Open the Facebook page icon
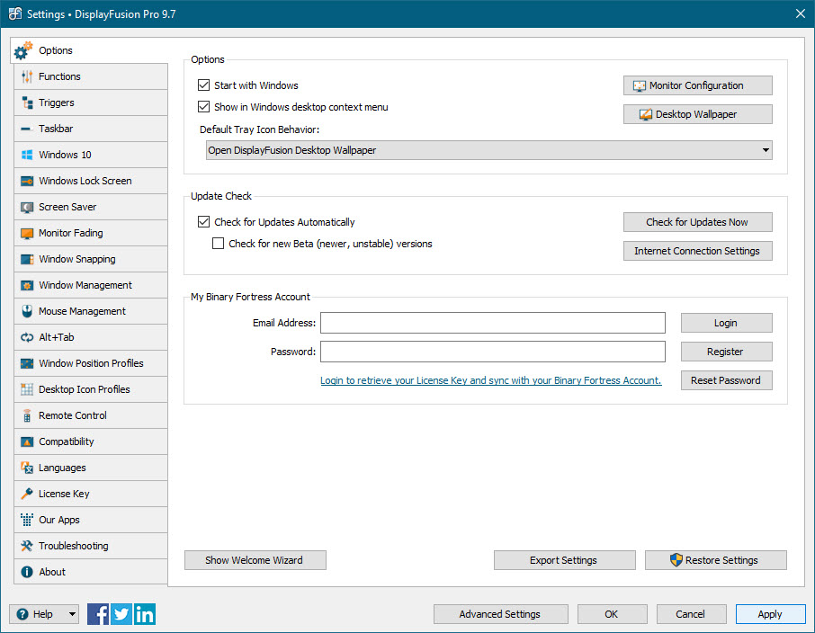This screenshot has width=815, height=633. coord(98,614)
